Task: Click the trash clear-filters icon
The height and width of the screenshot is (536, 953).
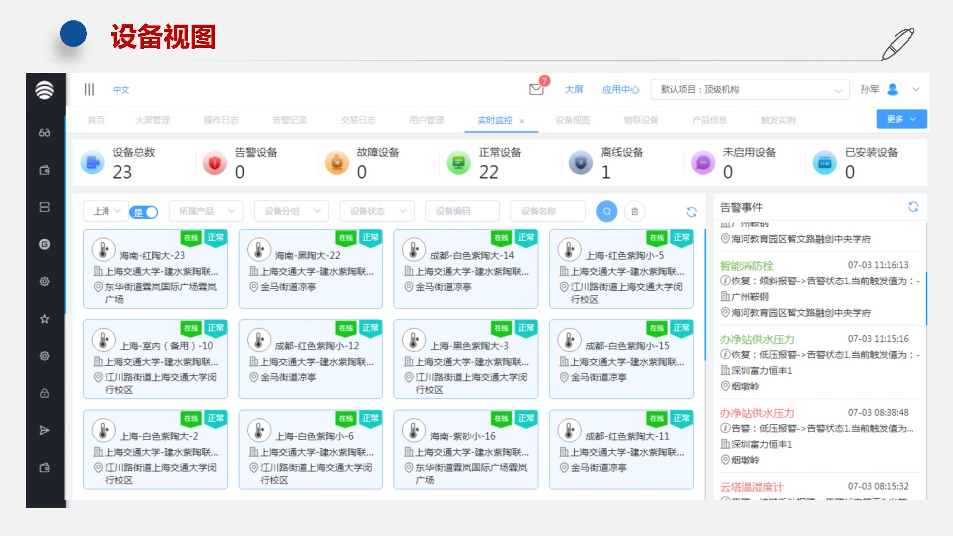Action: tap(634, 211)
